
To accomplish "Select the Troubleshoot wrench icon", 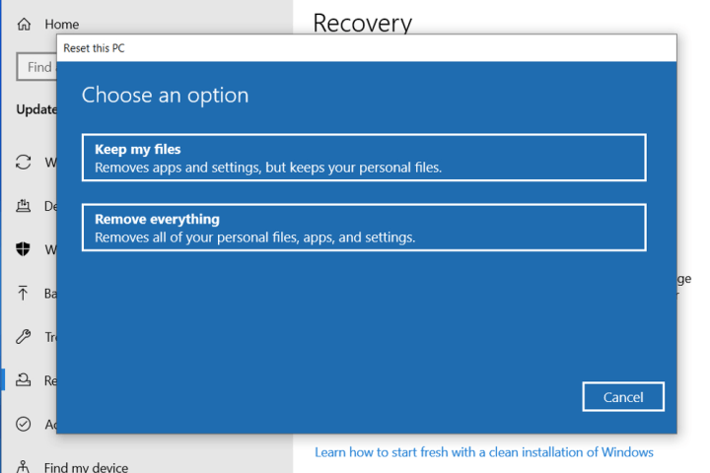I will (24, 336).
